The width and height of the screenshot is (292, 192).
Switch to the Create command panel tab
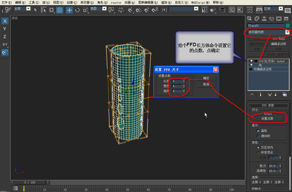pos(250,19)
